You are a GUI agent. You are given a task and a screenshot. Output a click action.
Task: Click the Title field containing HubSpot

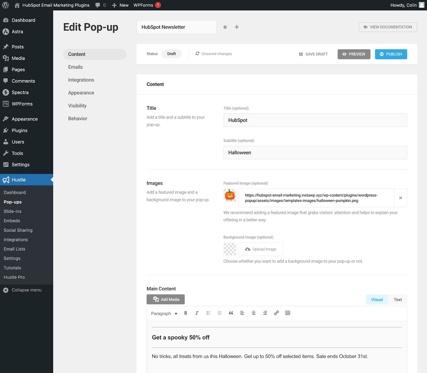coord(315,120)
